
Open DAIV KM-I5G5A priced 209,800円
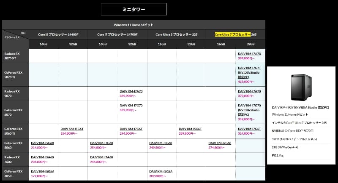(x=161, y=171)
